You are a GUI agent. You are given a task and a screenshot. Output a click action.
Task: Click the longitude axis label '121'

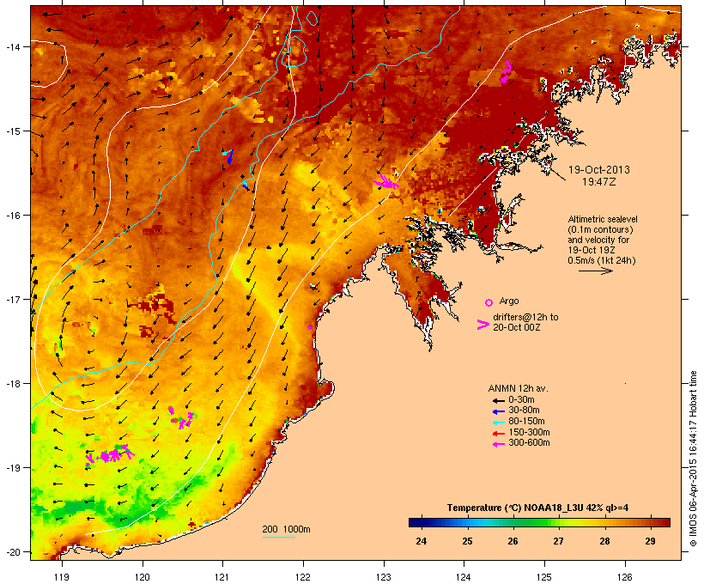[222, 577]
